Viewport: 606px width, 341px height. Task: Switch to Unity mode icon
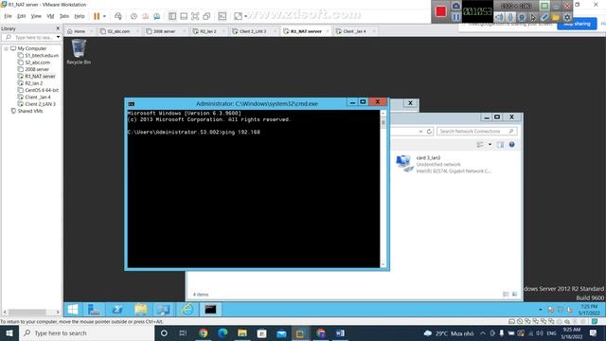[x=206, y=16]
